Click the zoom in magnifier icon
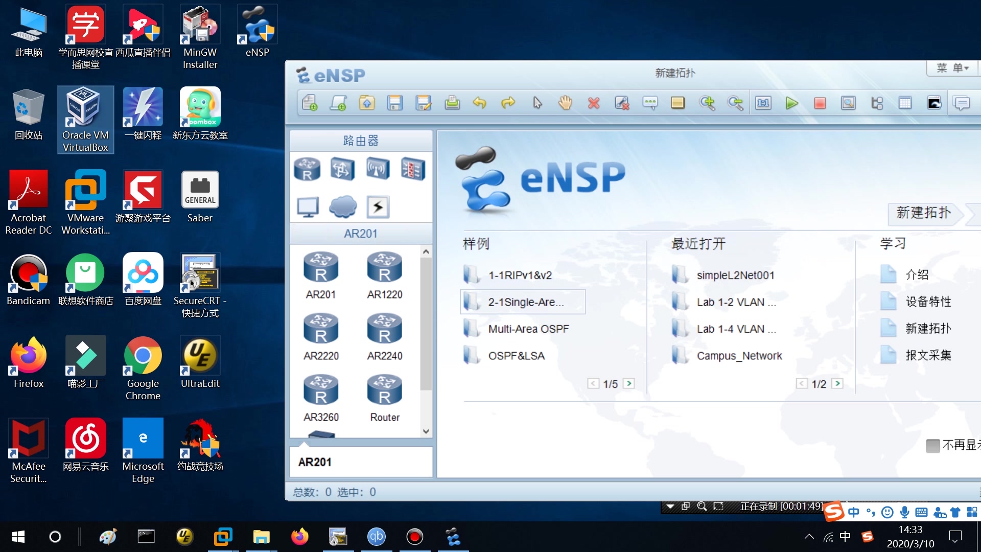Viewport: 981px width, 552px height. (x=707, y=103)
